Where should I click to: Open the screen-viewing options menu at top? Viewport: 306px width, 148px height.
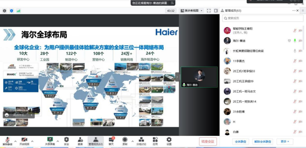tap(172, 3)
